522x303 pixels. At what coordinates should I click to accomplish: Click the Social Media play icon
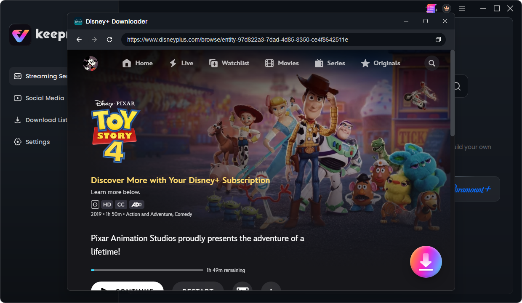click(18, 98)
